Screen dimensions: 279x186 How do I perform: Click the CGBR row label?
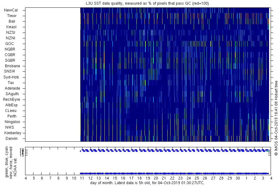click(x=10, y=55)
